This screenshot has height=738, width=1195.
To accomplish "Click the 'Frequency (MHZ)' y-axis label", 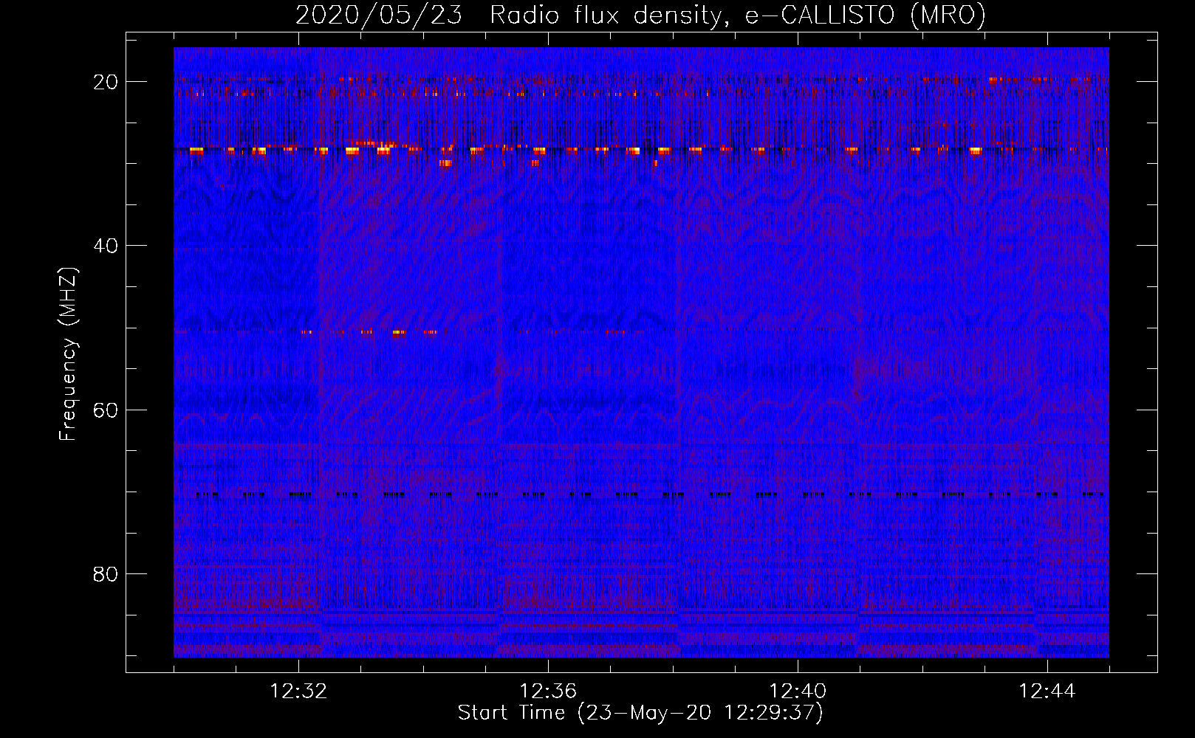I will tap(68, 354).
